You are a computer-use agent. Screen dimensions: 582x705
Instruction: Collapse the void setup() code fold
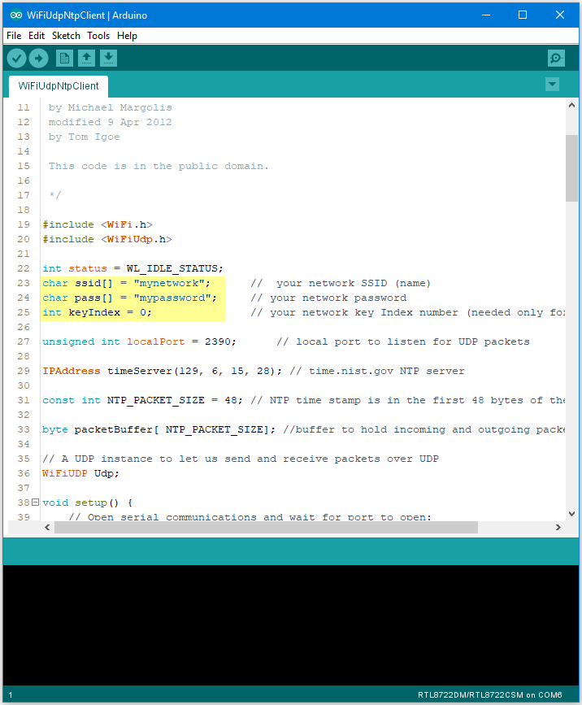coord(36,503)
